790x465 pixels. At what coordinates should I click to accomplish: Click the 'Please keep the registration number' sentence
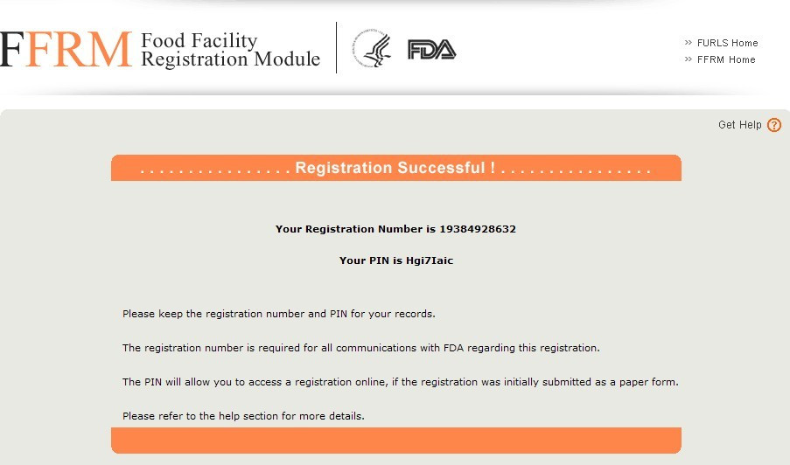[278, 314]
